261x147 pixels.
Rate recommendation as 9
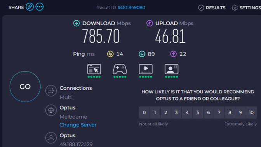240,112
